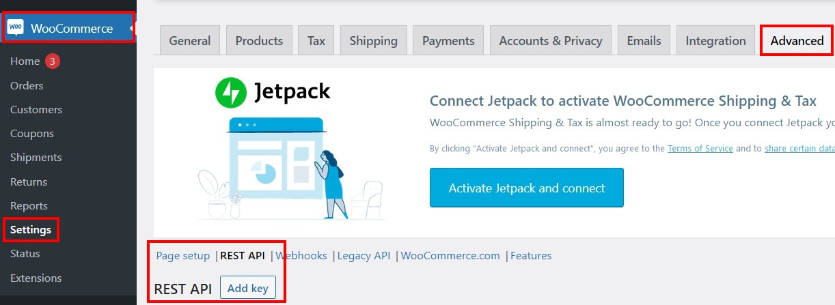Open the Extensions page
This screenshot has height=305, width=835.
pos(36,278)
